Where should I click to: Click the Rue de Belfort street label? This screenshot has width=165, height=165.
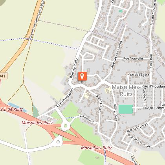[x=154, y=108]
